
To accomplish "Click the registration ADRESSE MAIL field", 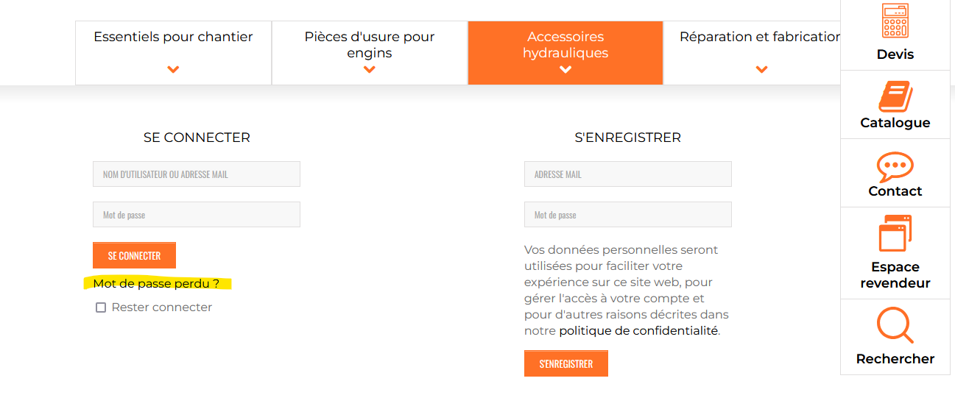I will [627, 174].
